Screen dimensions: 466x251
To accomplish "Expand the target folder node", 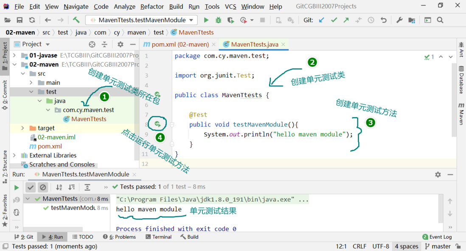I will coord(23,128).
